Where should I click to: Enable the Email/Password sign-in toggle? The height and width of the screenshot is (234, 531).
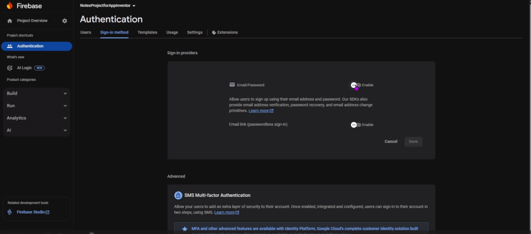356,85
